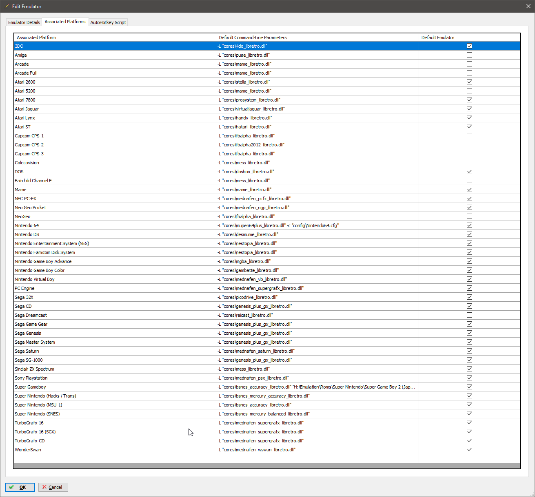
Task: Click OK to save emulator changes
Action: click(x=20, y=487)
